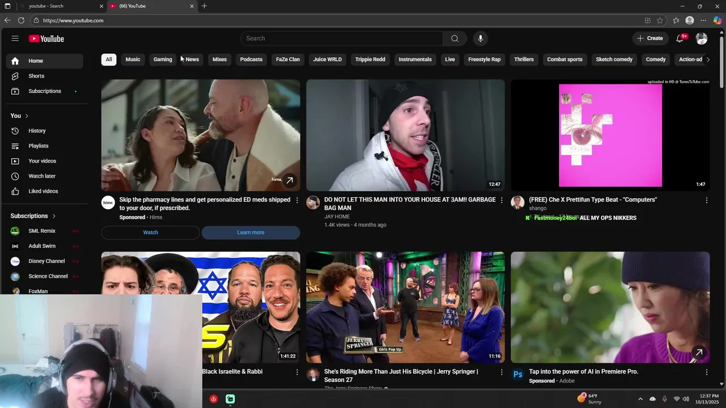The width and height of the screenshot is (726, 408).
Task: Open the GARBAGE BAG MAN video thumbnail
Action: tap(406, 135)
